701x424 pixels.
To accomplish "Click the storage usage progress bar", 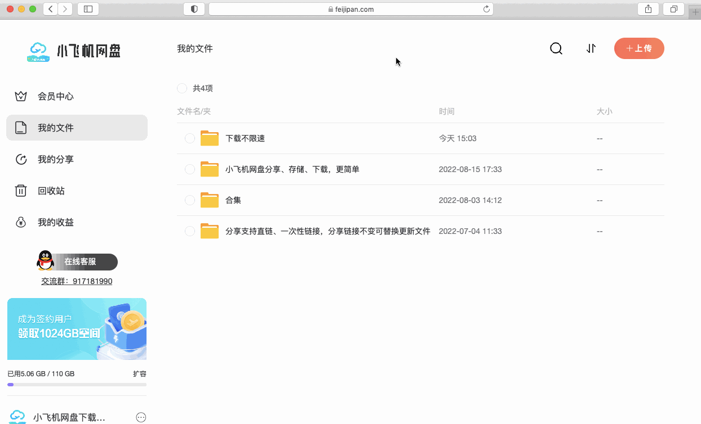I will (x=77, y=385).
